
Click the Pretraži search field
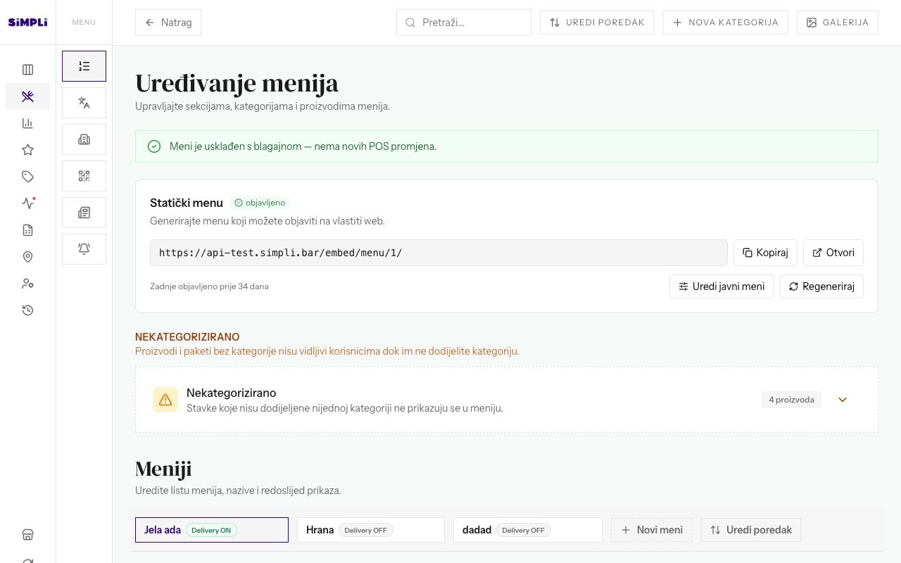(464, 23)
